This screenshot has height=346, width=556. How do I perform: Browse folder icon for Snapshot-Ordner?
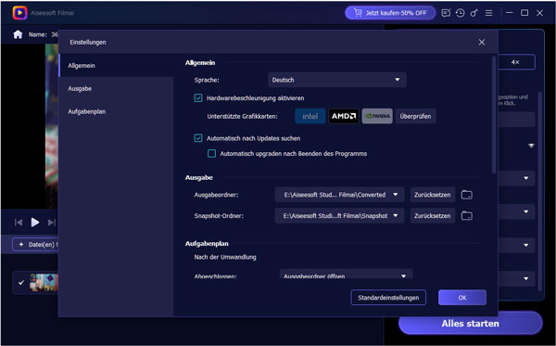[467, 216]
